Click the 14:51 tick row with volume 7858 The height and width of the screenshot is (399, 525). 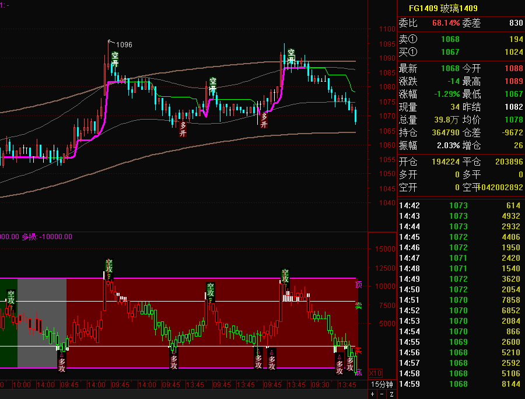coord(461,300)
